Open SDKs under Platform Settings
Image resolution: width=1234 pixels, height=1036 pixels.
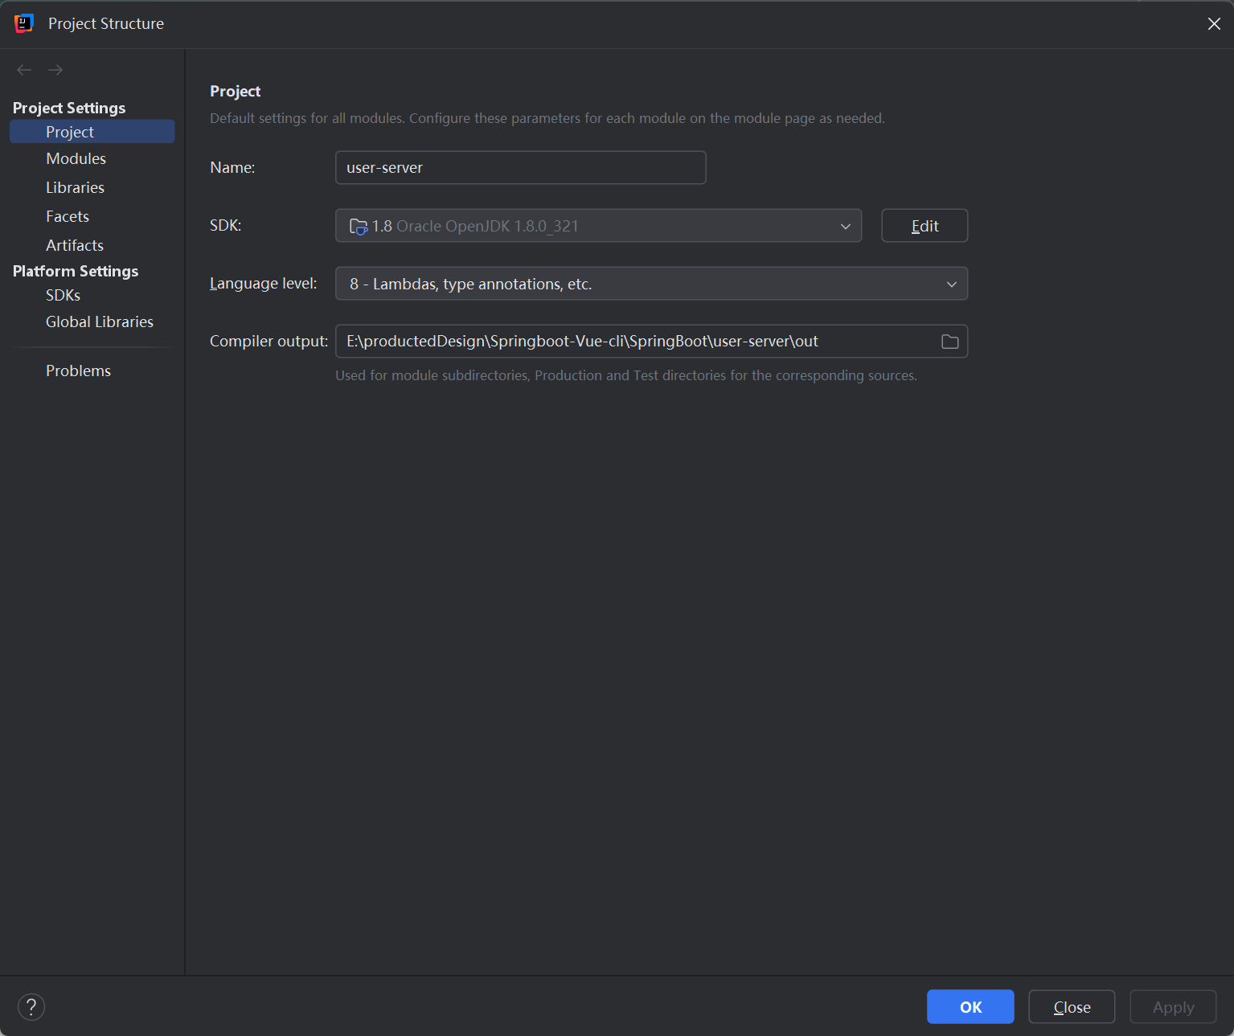click(x=63, y=295)
